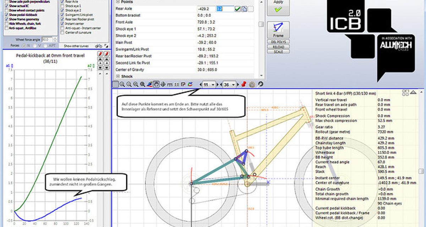Click the a1 axis marker on the graph
The width and height of the screenshot is (426, 227).
click(x=10, y=65)
